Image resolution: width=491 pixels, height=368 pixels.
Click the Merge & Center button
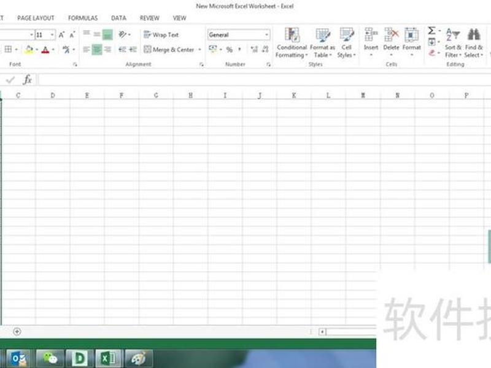[169, 50]
